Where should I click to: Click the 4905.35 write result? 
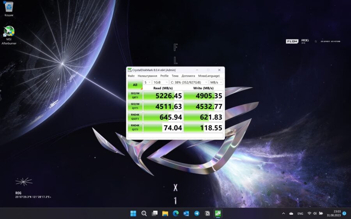pyautogui.click(x=203, y=95)
